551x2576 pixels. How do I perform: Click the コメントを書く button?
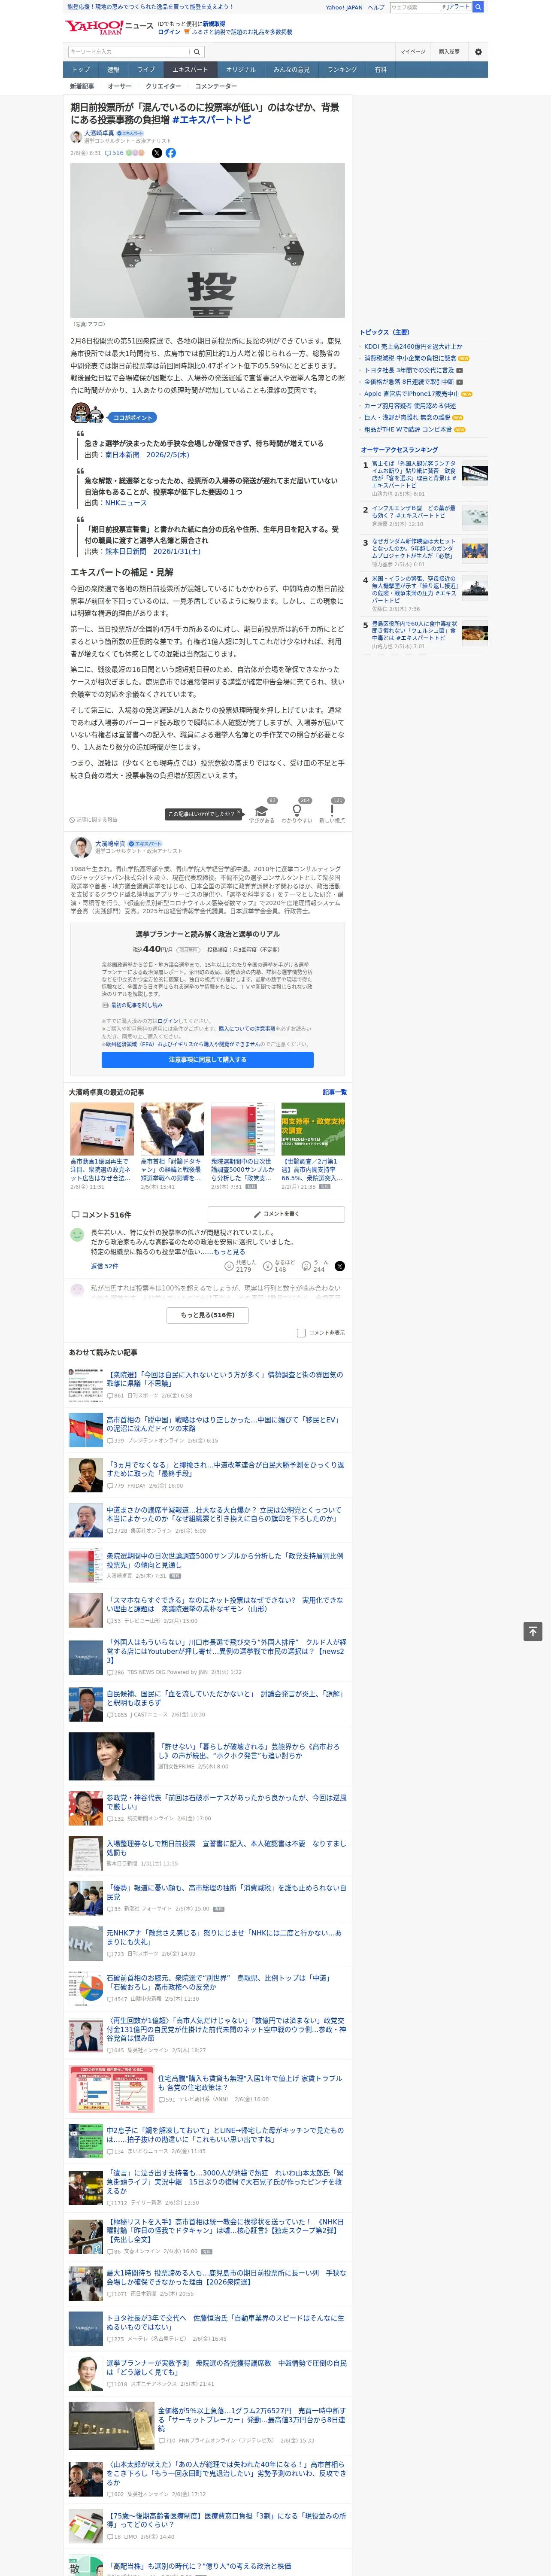coord(276,1214)
